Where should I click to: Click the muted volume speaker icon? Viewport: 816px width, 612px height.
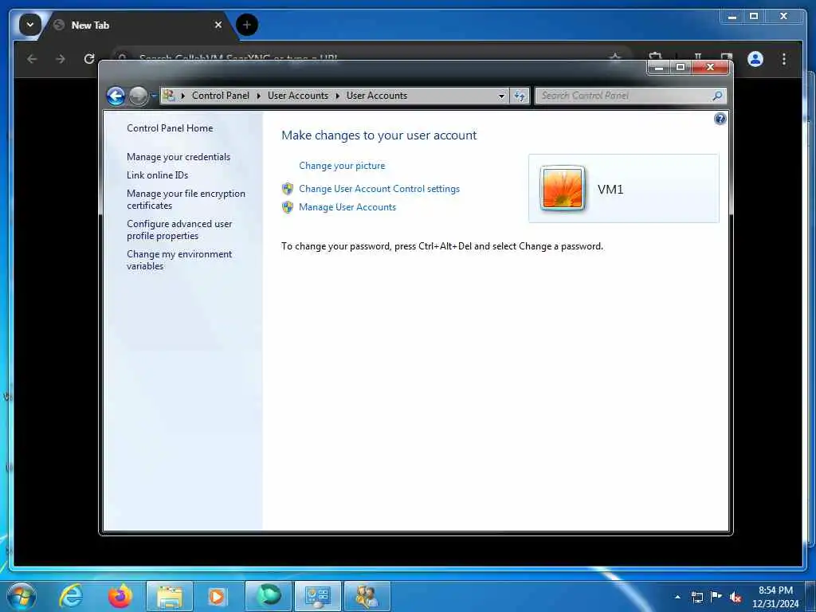click(736, 598)
